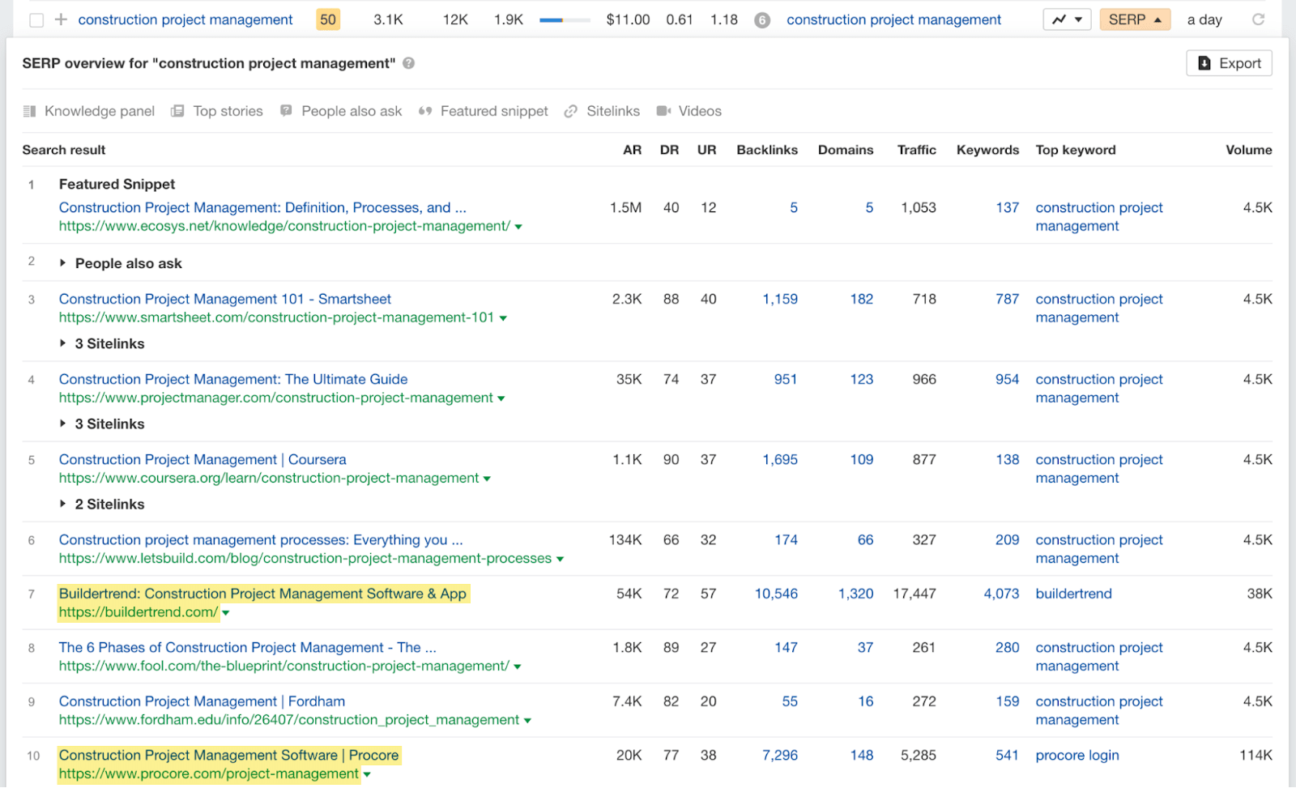Refresh the SERP data
This screenshot has height=788, width=1296.
click(x=1258, y=19)
